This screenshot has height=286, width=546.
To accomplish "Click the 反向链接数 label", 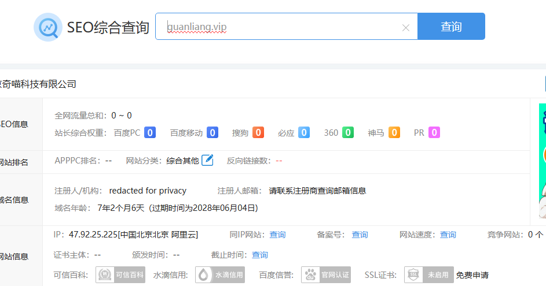I will pyautogui.click(x=248, y=161).
